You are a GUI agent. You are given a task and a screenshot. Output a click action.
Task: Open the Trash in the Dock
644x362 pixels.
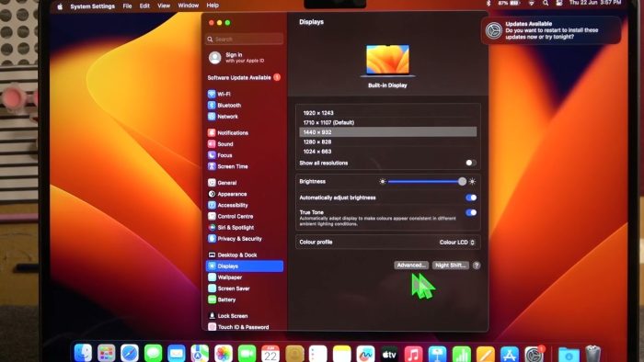592,354
